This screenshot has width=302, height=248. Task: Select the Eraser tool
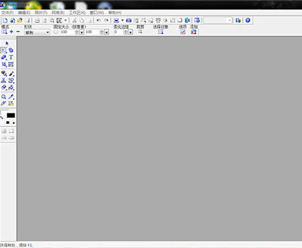(4, 87)
